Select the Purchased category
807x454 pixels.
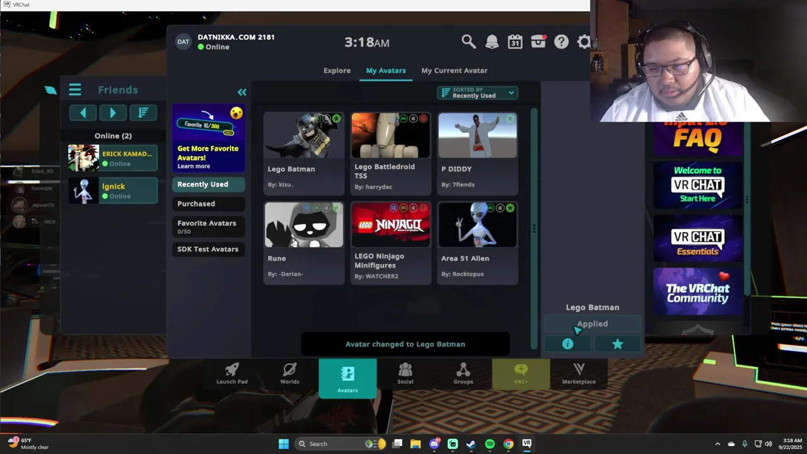[x=209, y=204]
